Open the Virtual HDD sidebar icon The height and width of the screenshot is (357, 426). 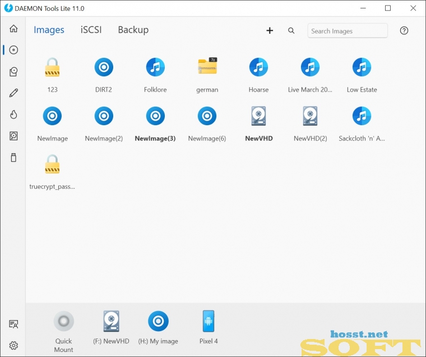click(x=13, y=136)
